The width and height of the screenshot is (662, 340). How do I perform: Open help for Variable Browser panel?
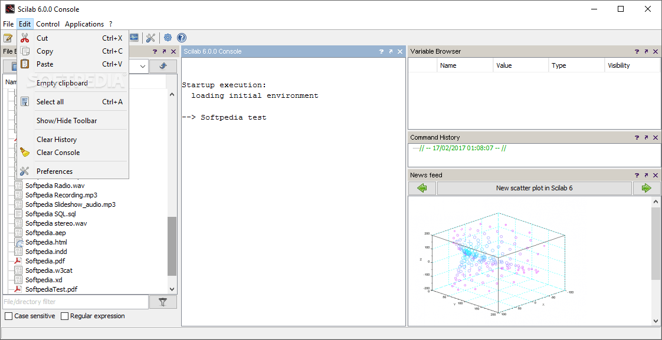click(637, 51)
